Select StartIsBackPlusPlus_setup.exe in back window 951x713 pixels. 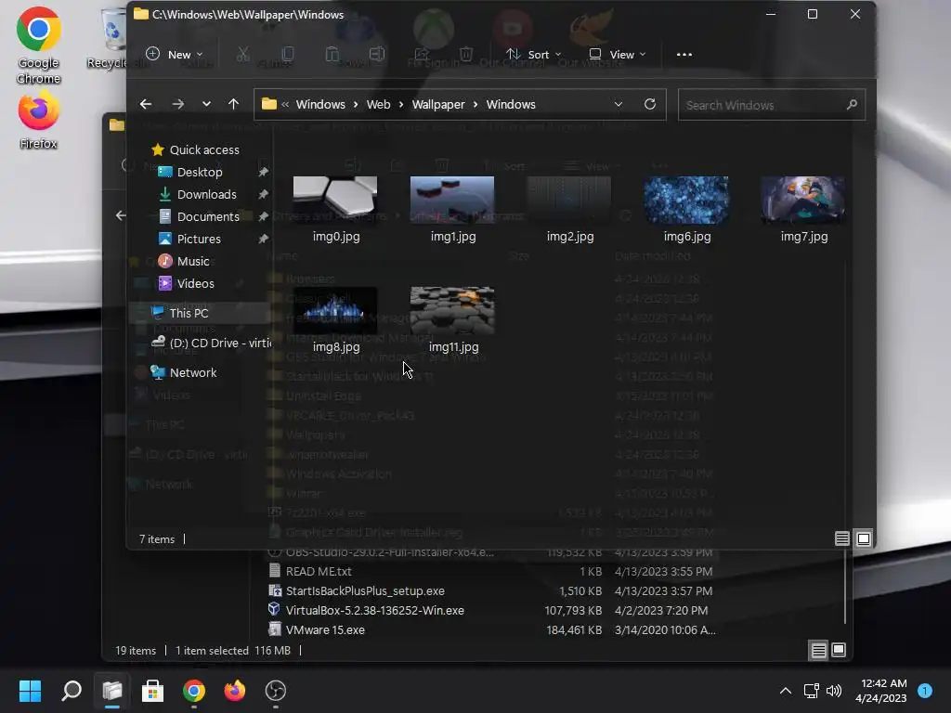tap(364, 590)
